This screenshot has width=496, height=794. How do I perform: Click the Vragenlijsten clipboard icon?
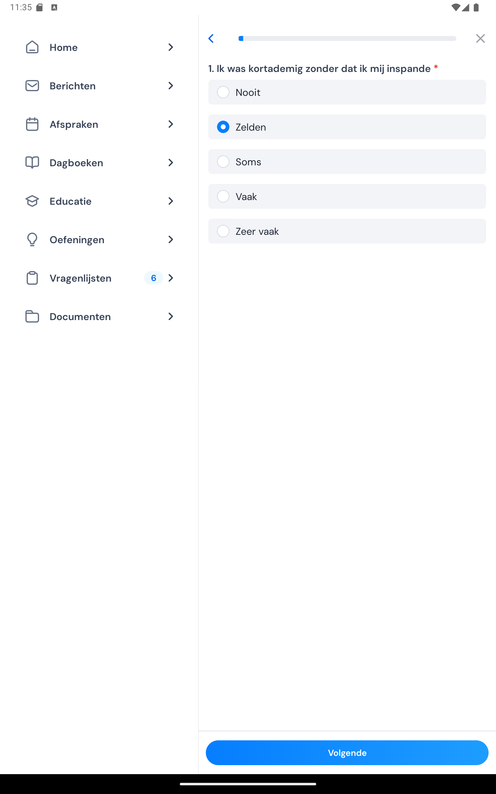(32, 278)
